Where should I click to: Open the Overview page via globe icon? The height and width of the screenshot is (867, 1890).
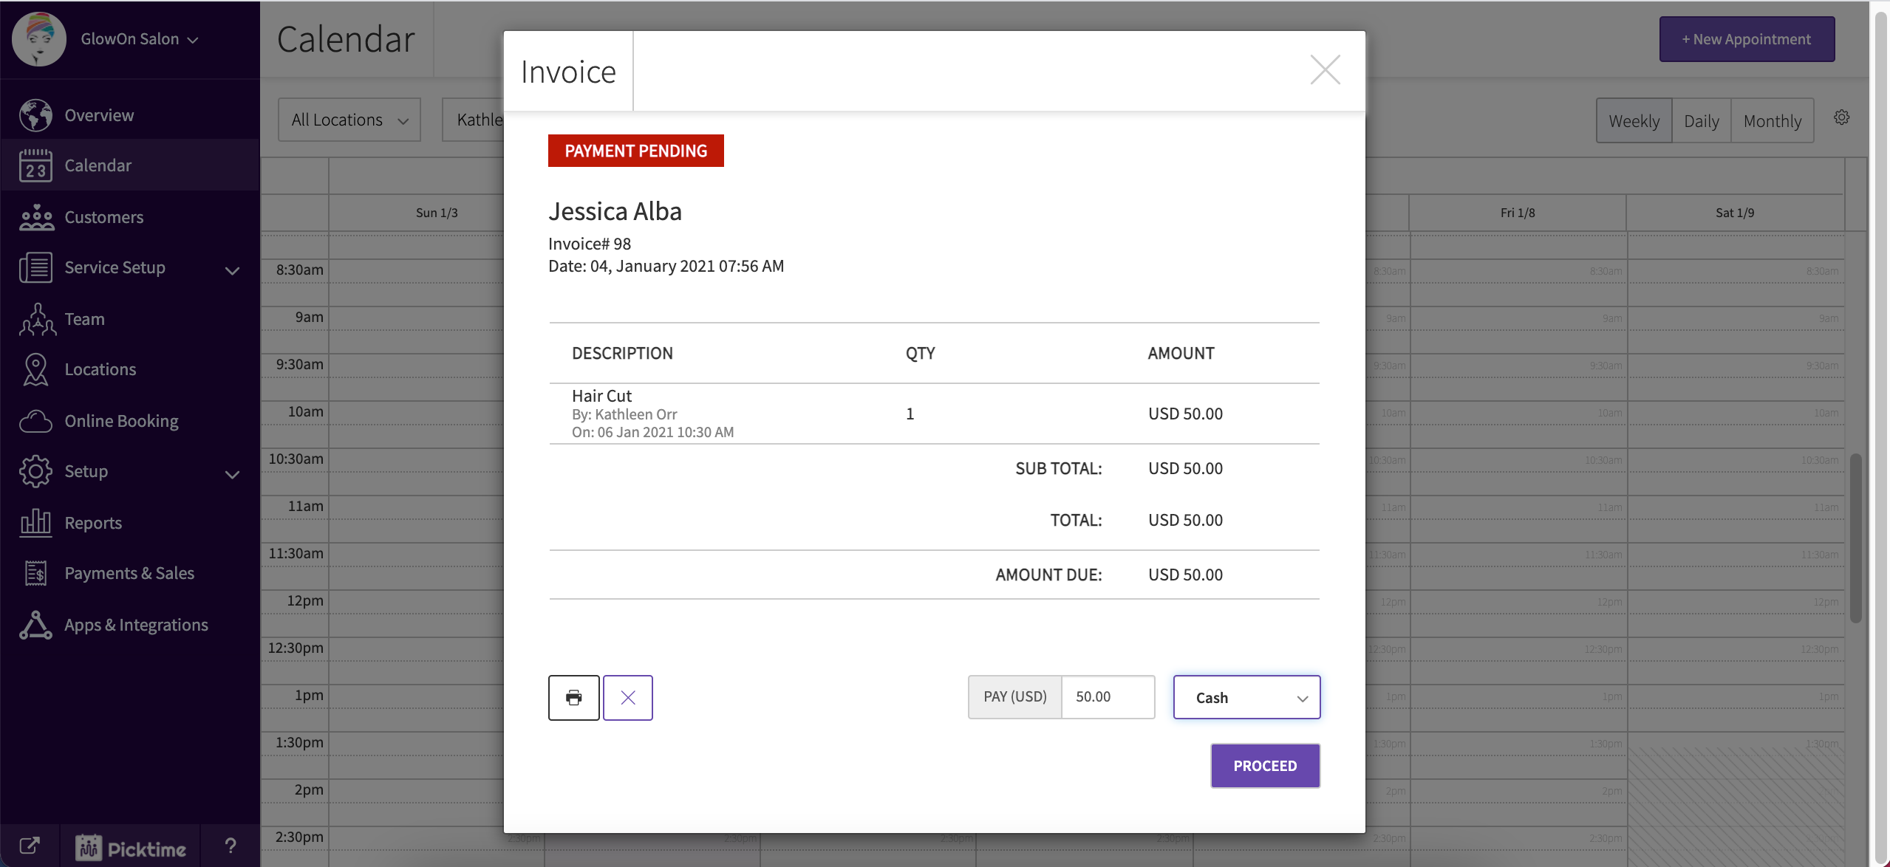tap(34, 114)
